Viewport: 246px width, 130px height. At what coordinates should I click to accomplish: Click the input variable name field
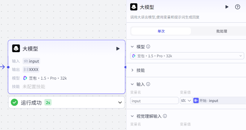pyautogui.click(x=154, y=100)
